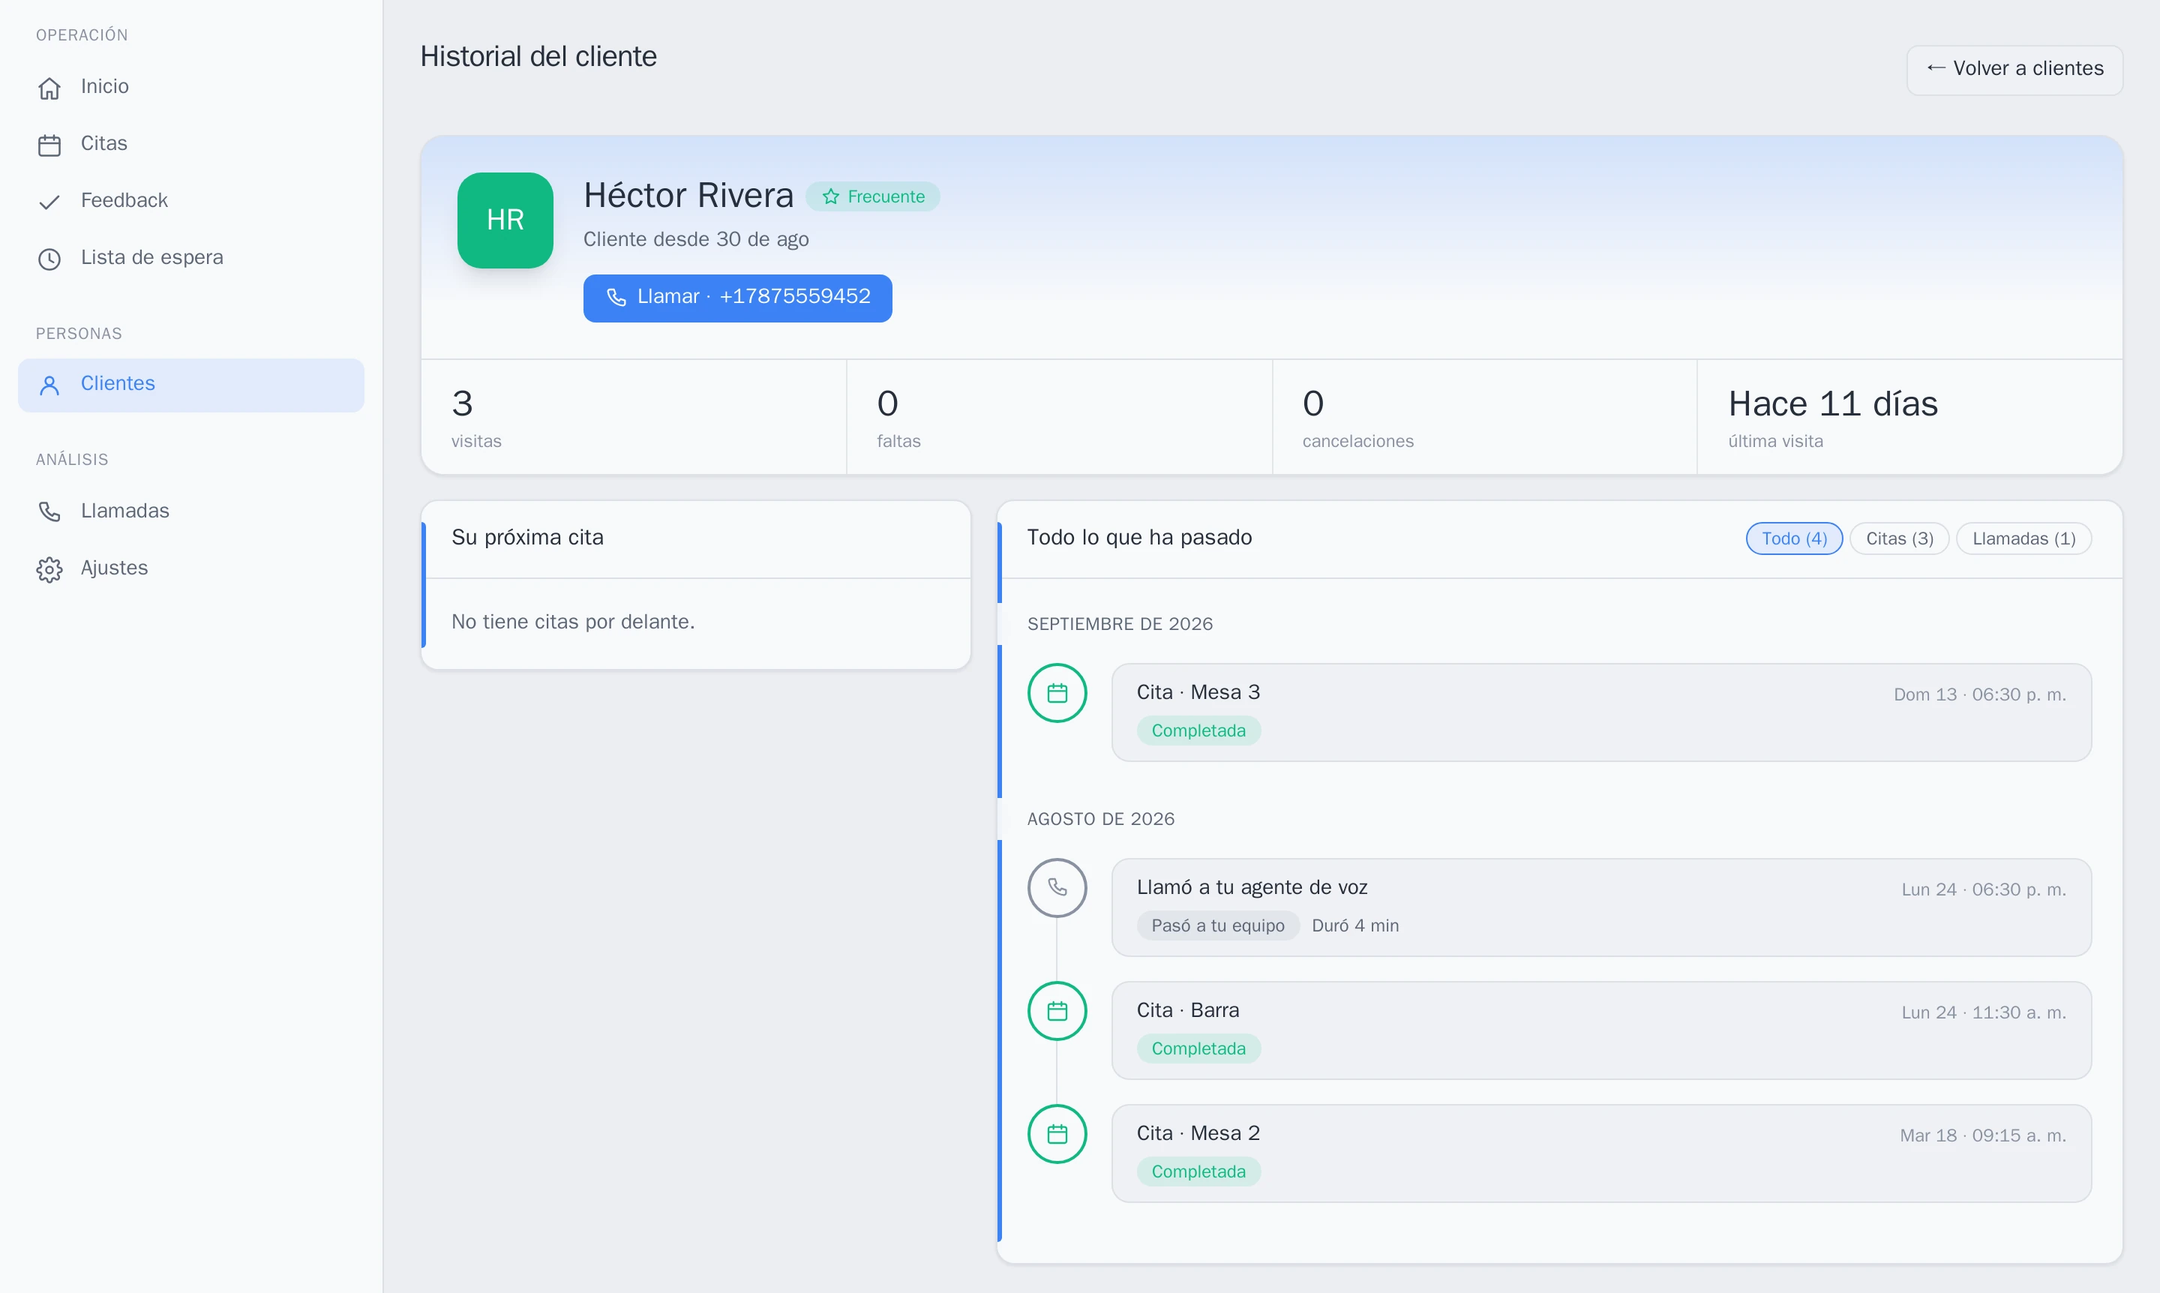Click the Mar 18 · 09:15 a. m. timestamp

coord(1983,1135)
